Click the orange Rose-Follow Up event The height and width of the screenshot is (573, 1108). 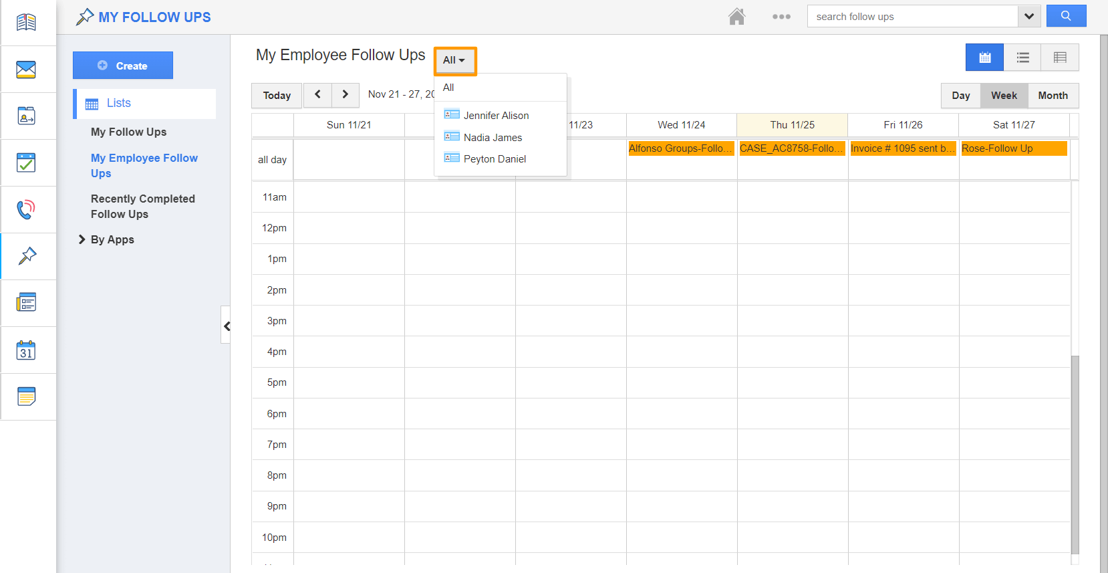pos(1013,148)
